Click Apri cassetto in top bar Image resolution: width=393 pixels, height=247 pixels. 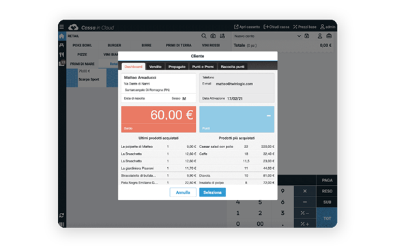pyautogui.click(x=247, y=27)
